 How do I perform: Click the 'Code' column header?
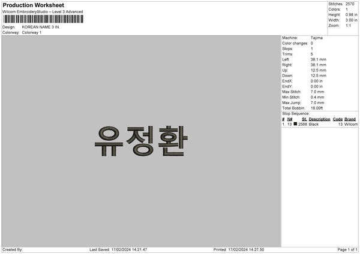338,119
